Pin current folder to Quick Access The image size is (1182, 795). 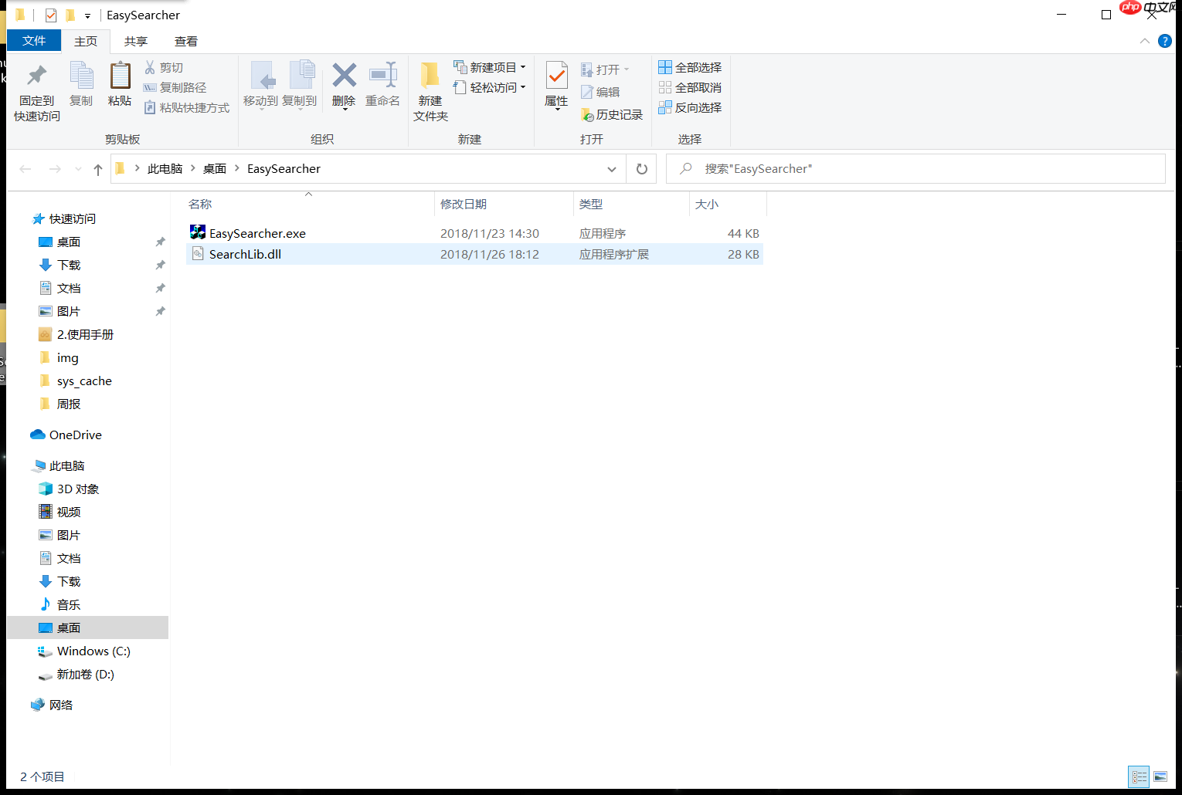(36, 87)
